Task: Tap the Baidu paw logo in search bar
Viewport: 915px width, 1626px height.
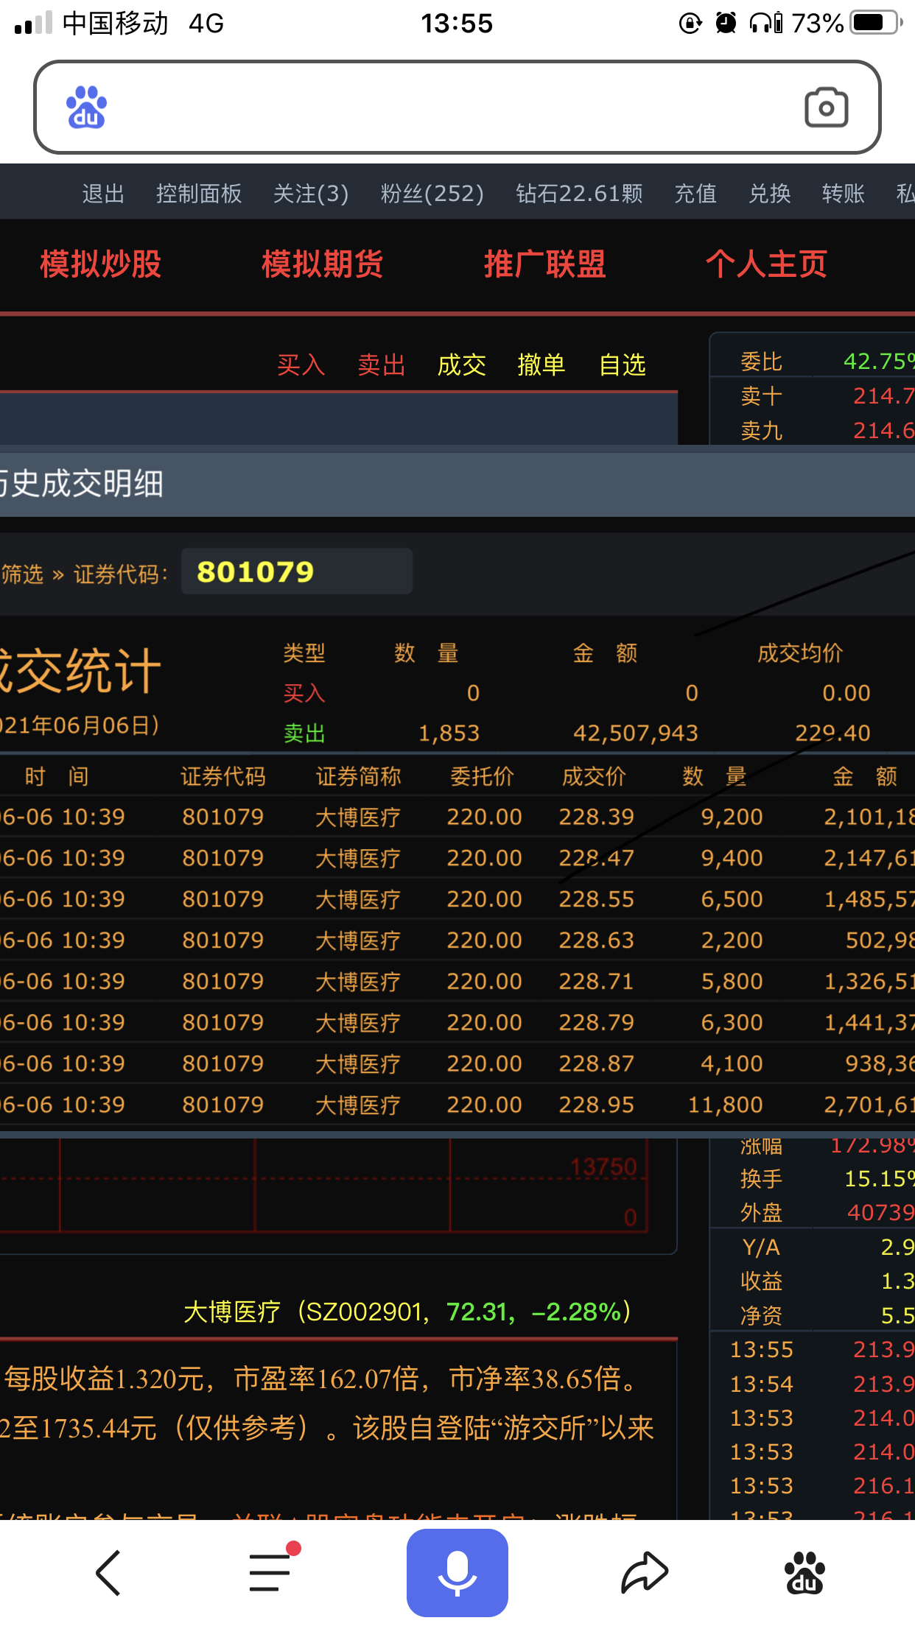Action: 86,108
